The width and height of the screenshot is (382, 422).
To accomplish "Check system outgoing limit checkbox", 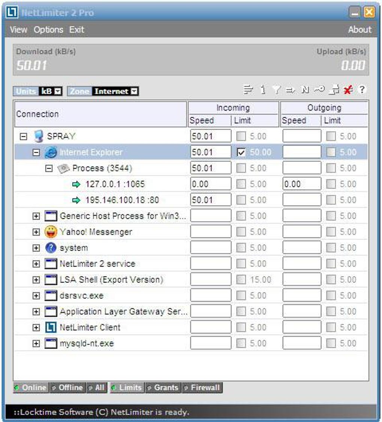I will (x=331, y=248).
